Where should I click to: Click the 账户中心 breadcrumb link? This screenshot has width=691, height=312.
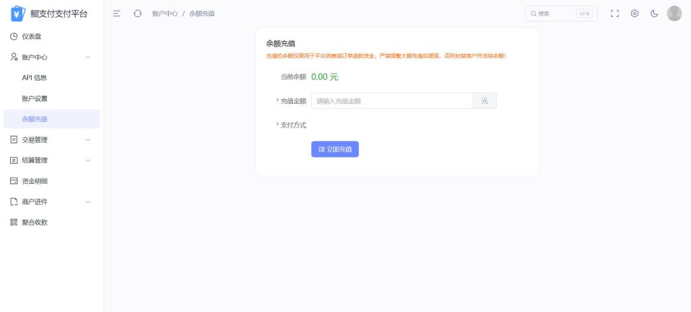point(165,13)
